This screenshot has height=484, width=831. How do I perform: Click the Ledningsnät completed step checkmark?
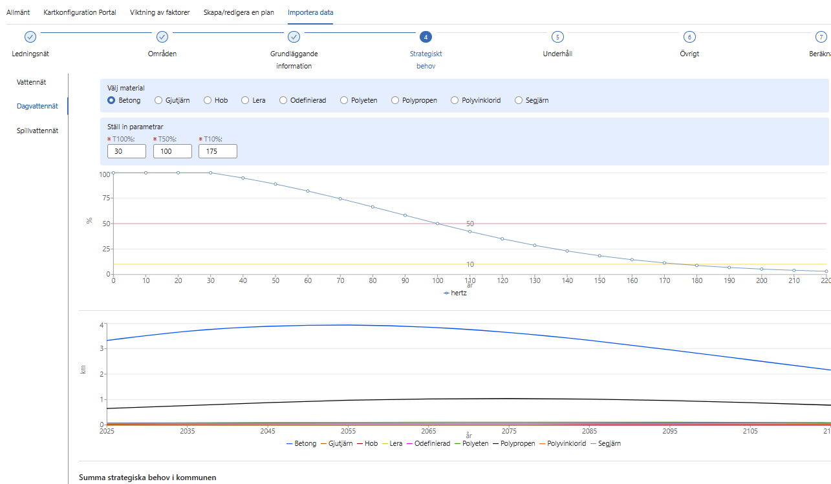[x=30, y=37]
